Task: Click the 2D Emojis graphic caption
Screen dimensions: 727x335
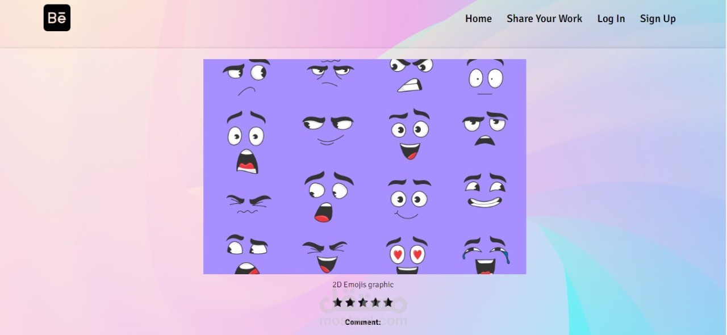Action: coord(363,284)
